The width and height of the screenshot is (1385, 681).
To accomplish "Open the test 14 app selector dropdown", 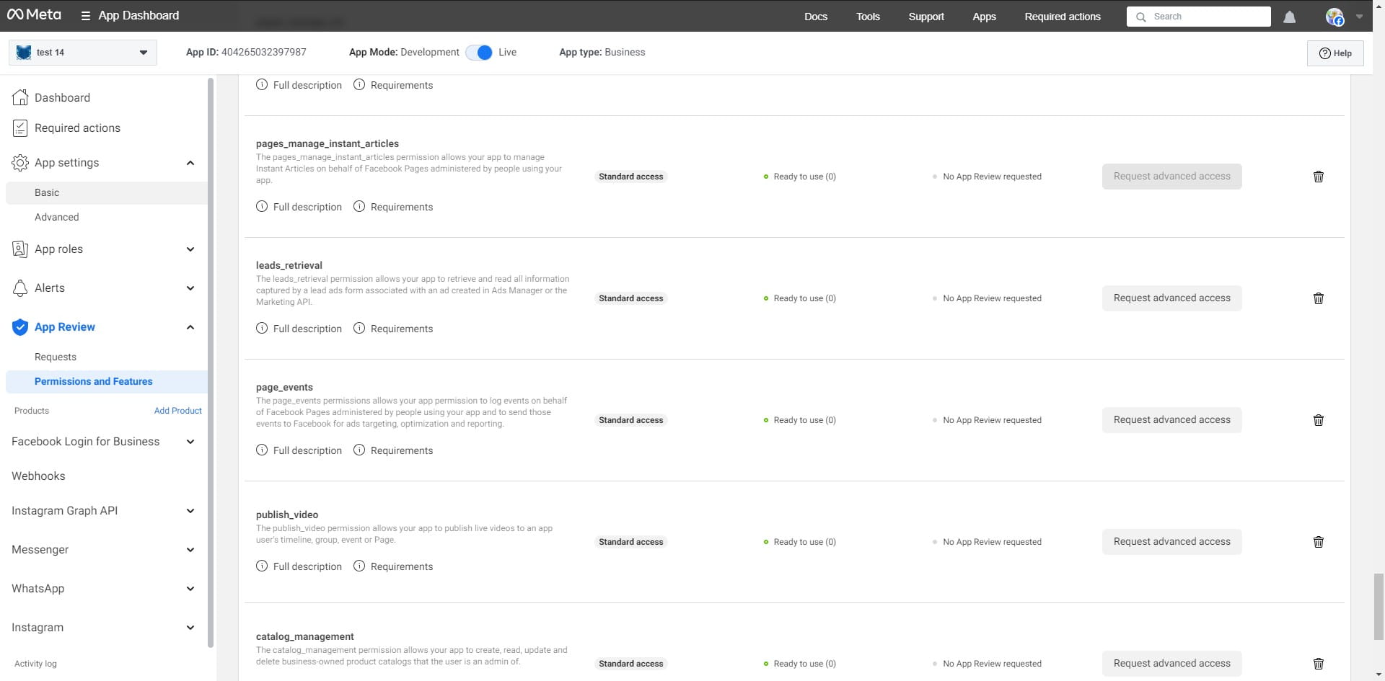I will (83, 53).
